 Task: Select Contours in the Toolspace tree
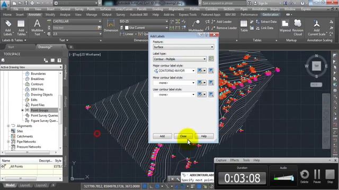[x=37, y=84]
